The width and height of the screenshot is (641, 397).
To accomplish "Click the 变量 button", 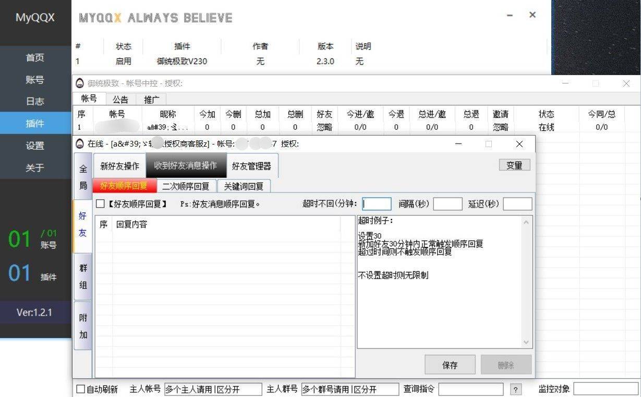I will 514,165.
